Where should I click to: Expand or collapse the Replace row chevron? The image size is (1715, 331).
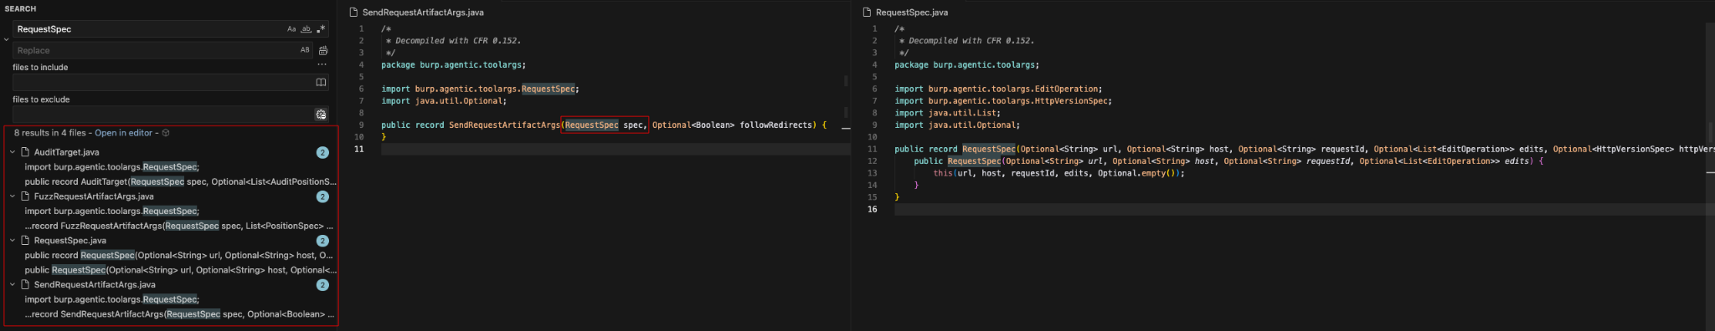(x=6, y=39)
